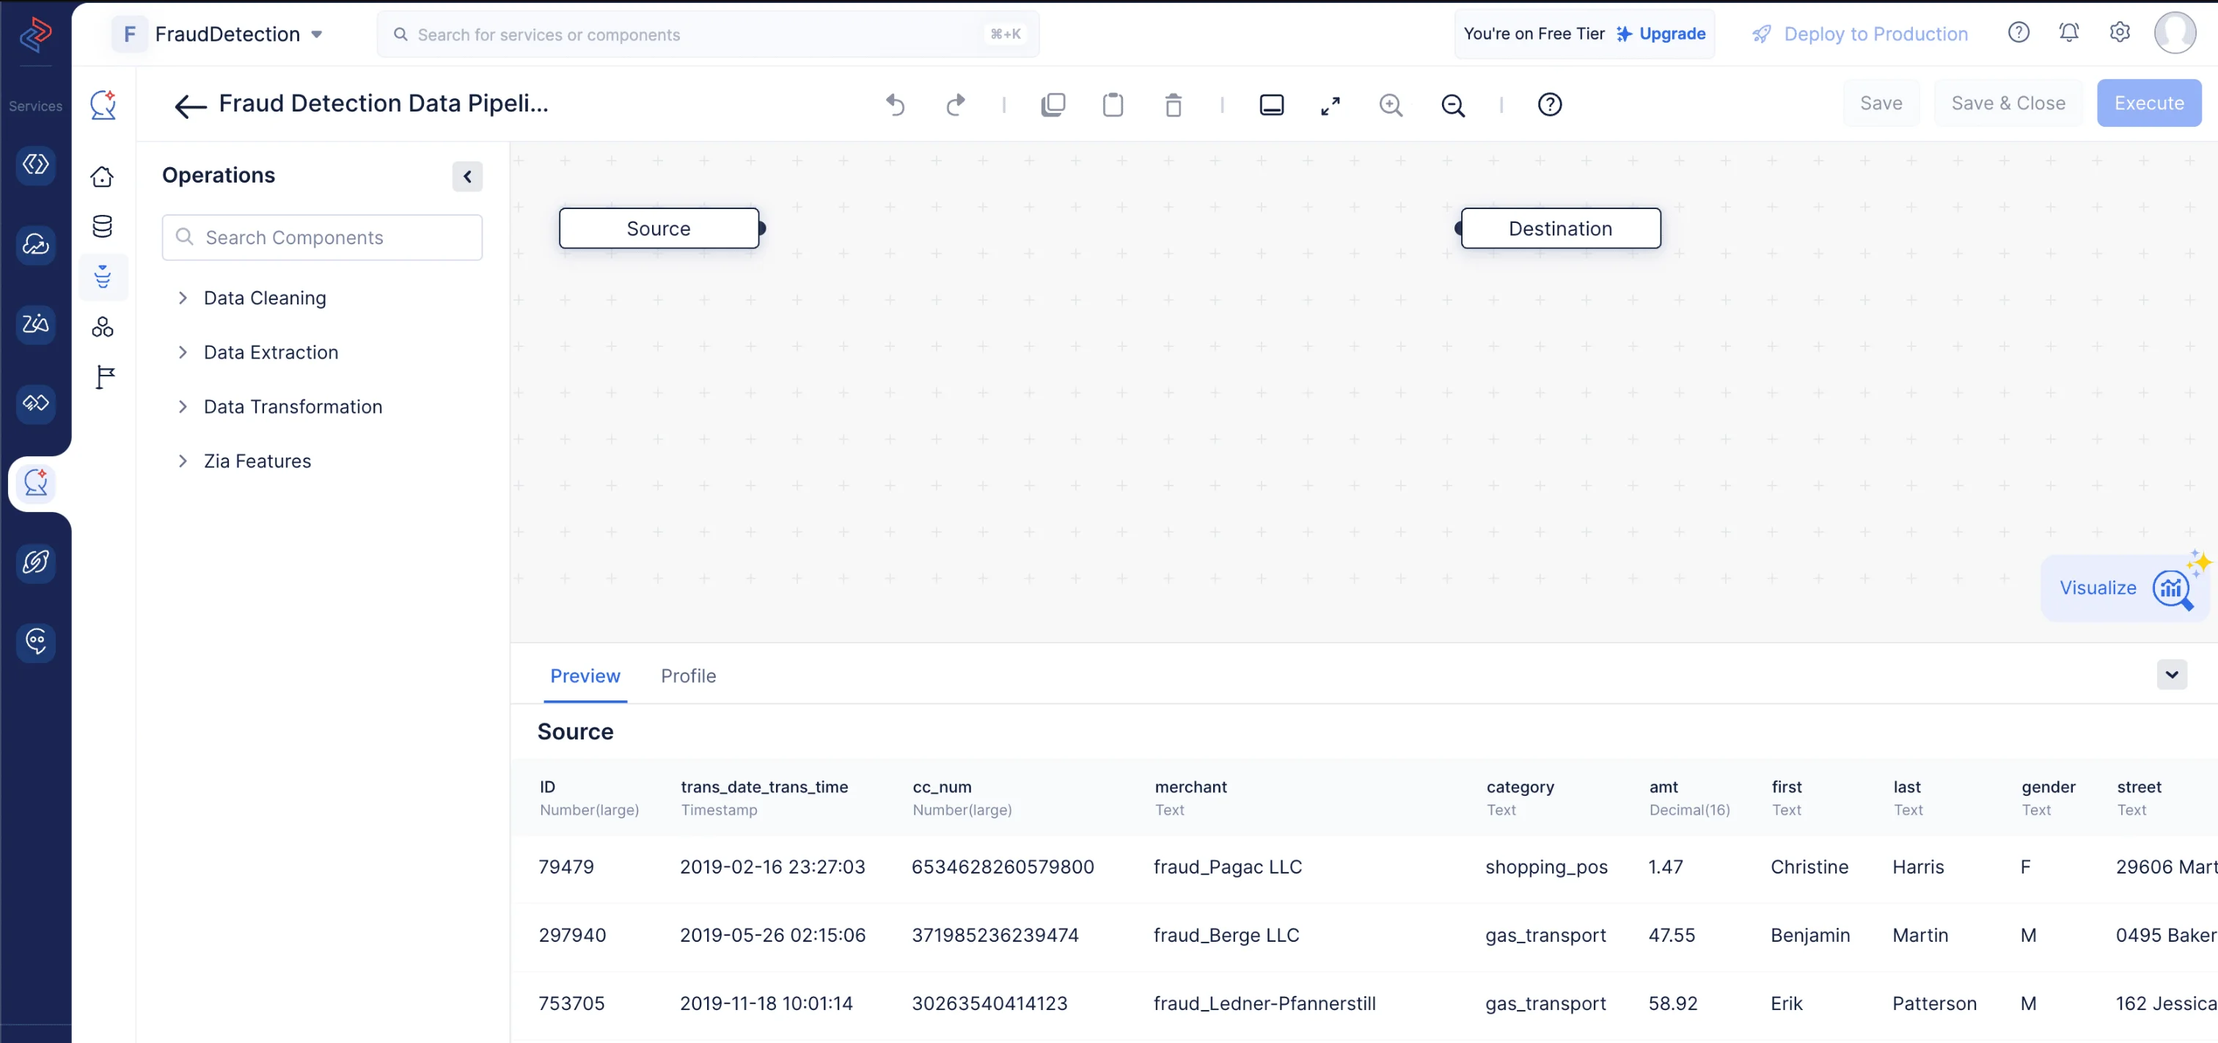Click the Search Components field

coord(322,238)
